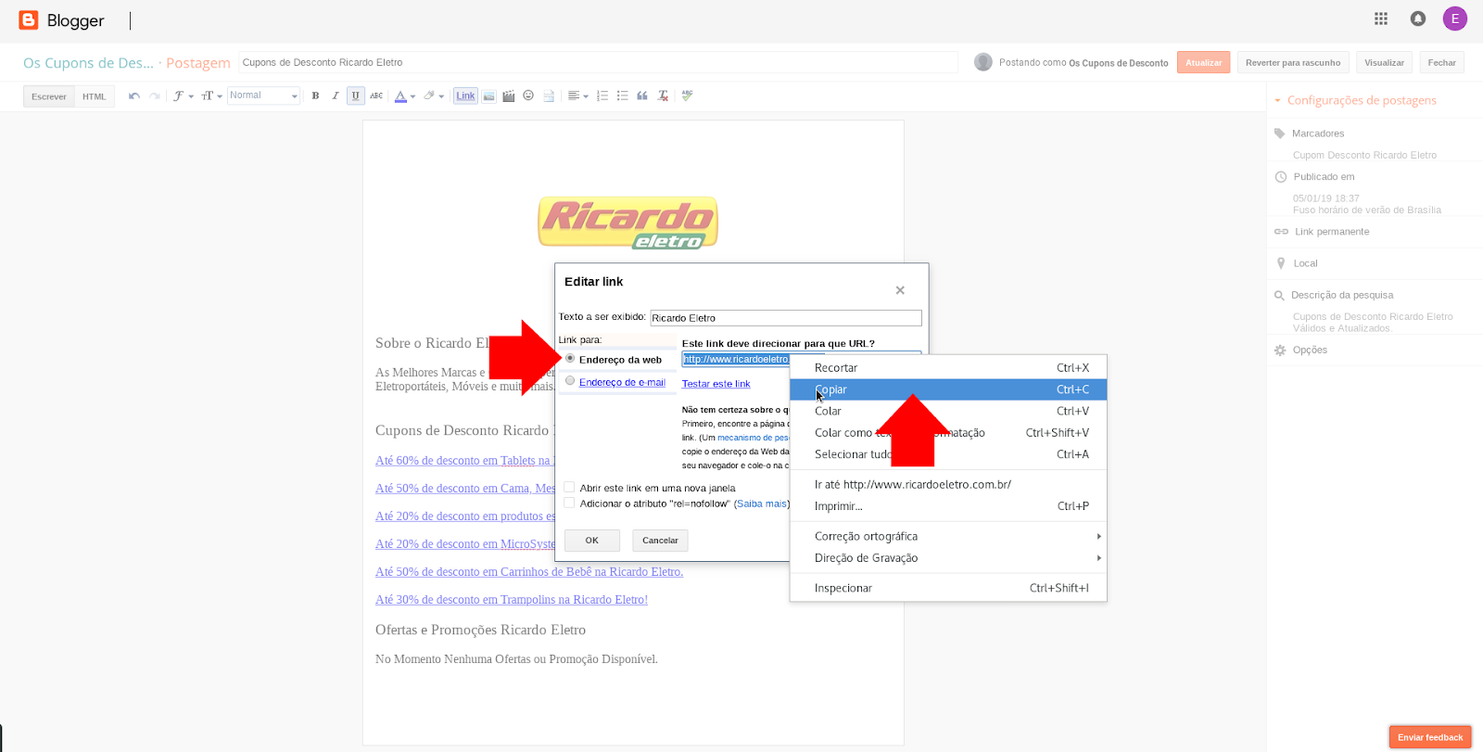This screenshot has height=752, width=1483.
Task: Click the Ricardo Eletro logo image
Action: point(628,223)
